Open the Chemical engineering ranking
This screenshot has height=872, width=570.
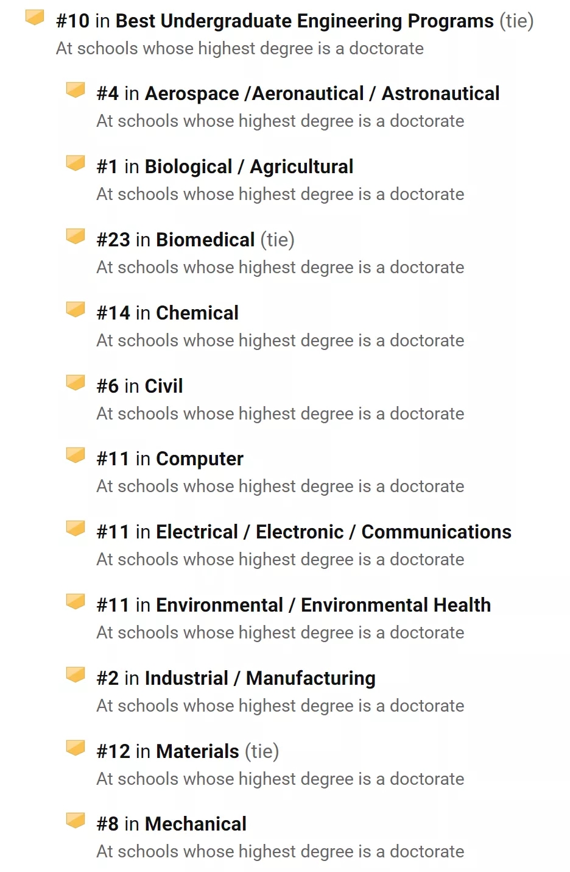tap(197, 313)
